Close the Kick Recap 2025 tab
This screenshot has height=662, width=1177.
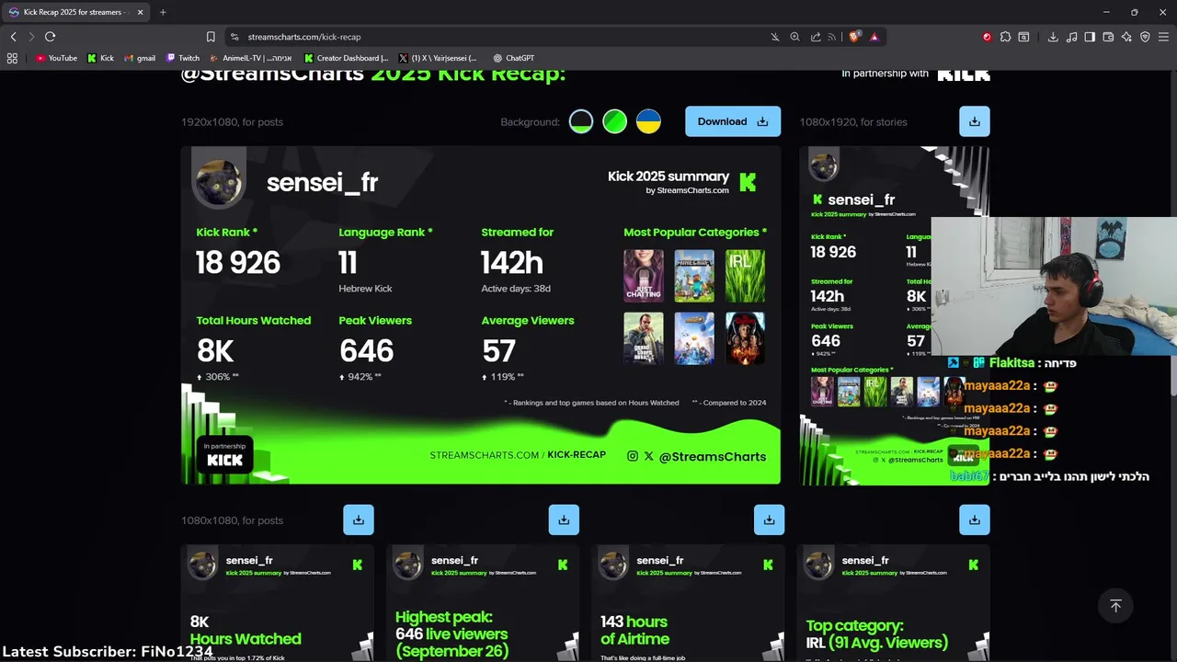tap(140, 12)
